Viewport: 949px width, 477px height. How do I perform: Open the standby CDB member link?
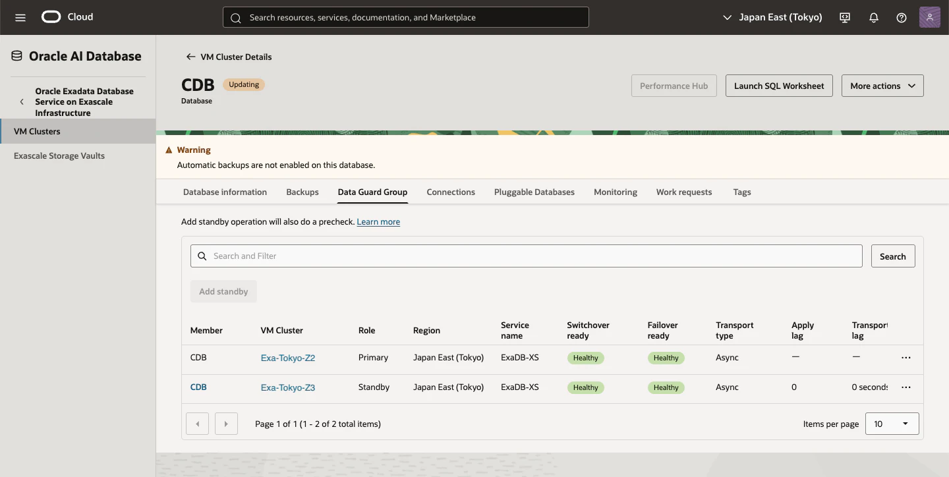[198, 387]
